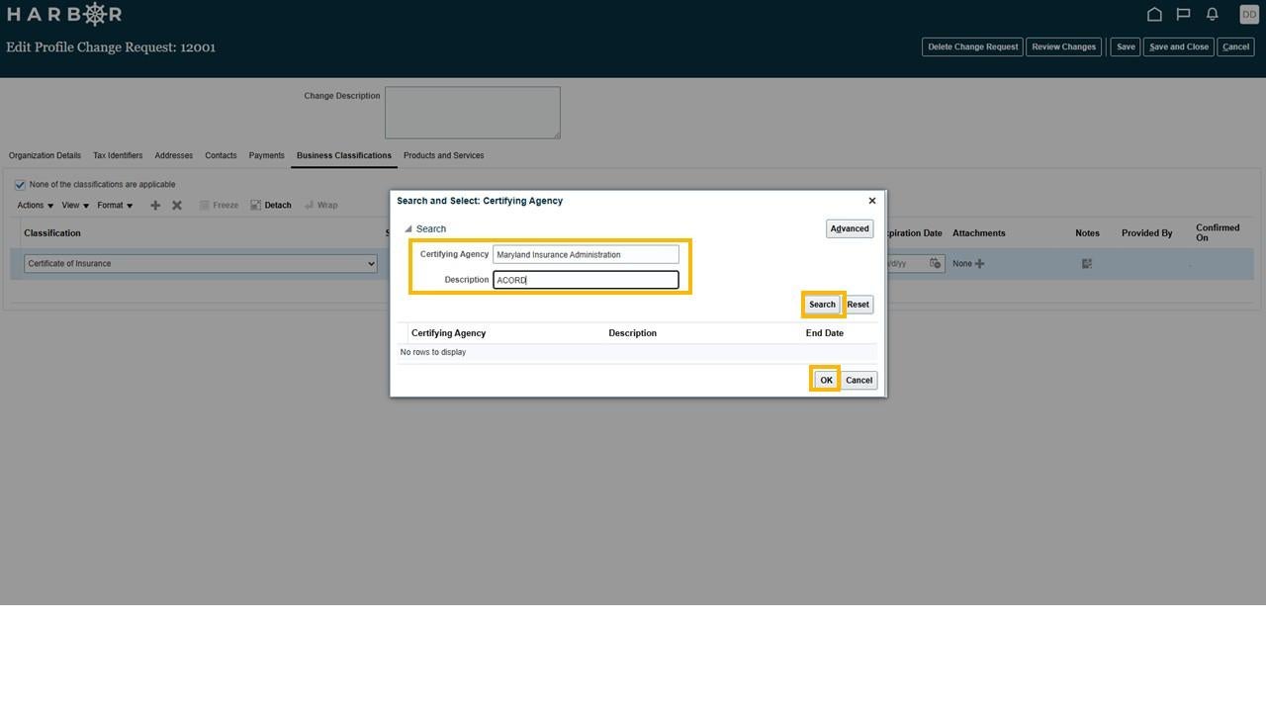Switch to Addresses tab
Screen dimensions: 1266x712
[174, 156]
